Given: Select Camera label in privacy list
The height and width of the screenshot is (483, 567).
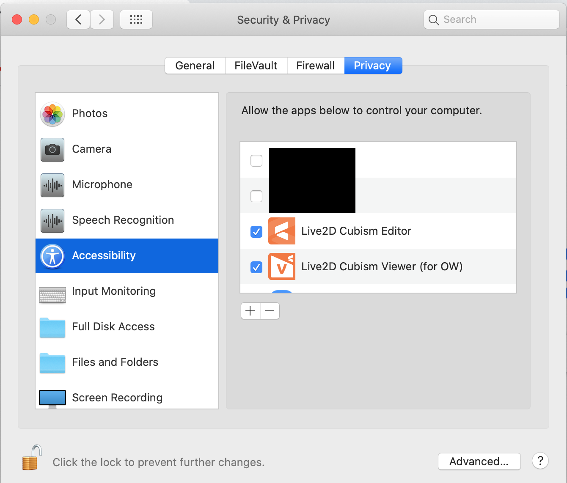Looking at the screenshot, I should coord(92,149).
